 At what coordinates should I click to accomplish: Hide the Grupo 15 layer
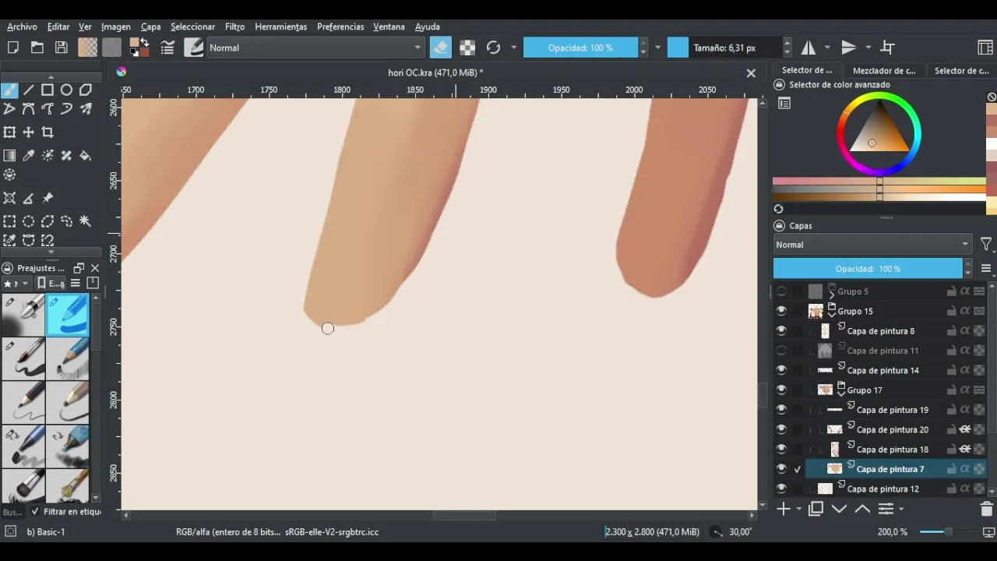tap(781, 311)
